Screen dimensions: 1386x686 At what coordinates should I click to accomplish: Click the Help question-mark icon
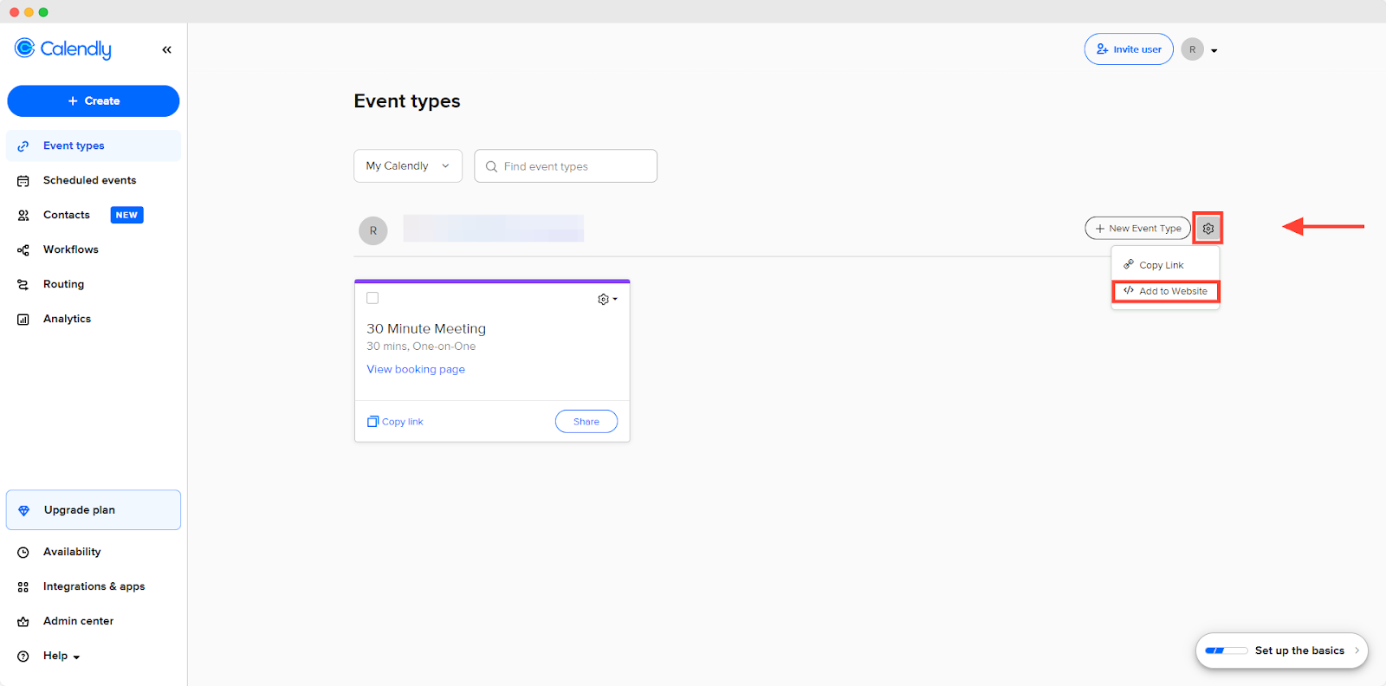tap(23, 657)
